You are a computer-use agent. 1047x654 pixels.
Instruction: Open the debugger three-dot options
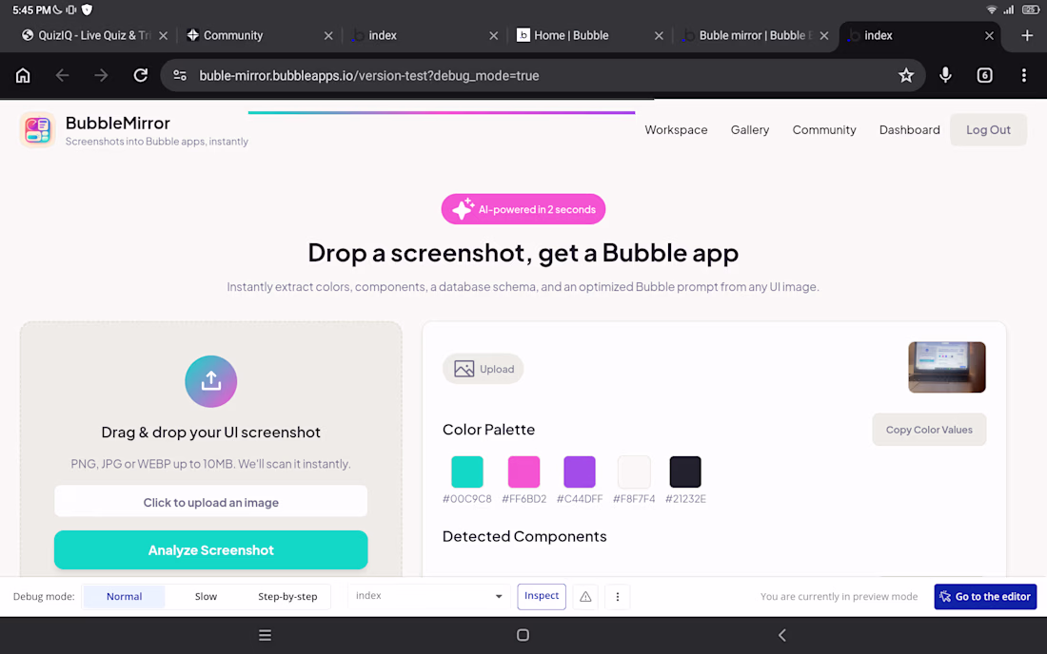click(618, 597)
